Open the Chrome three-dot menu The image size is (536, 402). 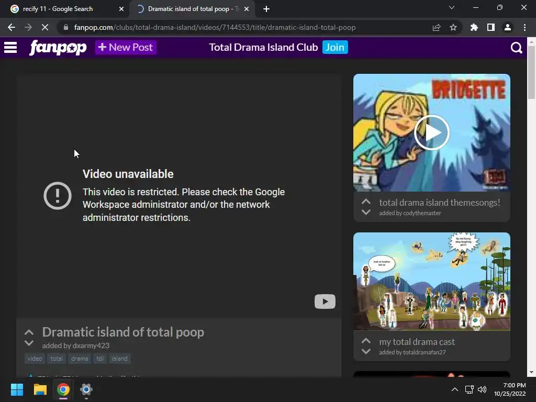[524, 27]
